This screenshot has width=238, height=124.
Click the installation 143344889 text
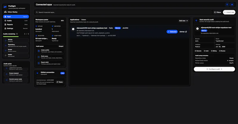(45, 80)
